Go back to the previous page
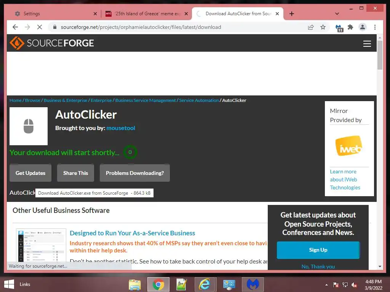Image resolution: width=390 pixels, height=292 pixels. [15, 27]
